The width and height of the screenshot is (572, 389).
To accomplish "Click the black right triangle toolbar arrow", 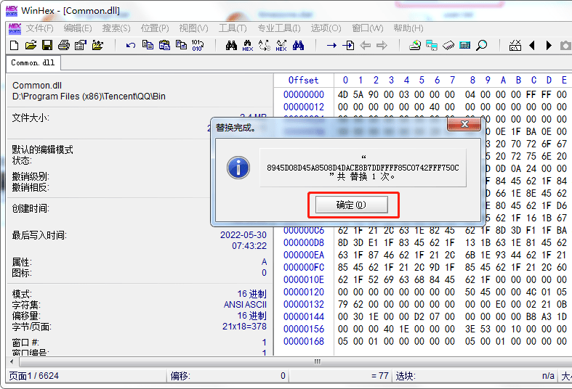I will point(549,46).
